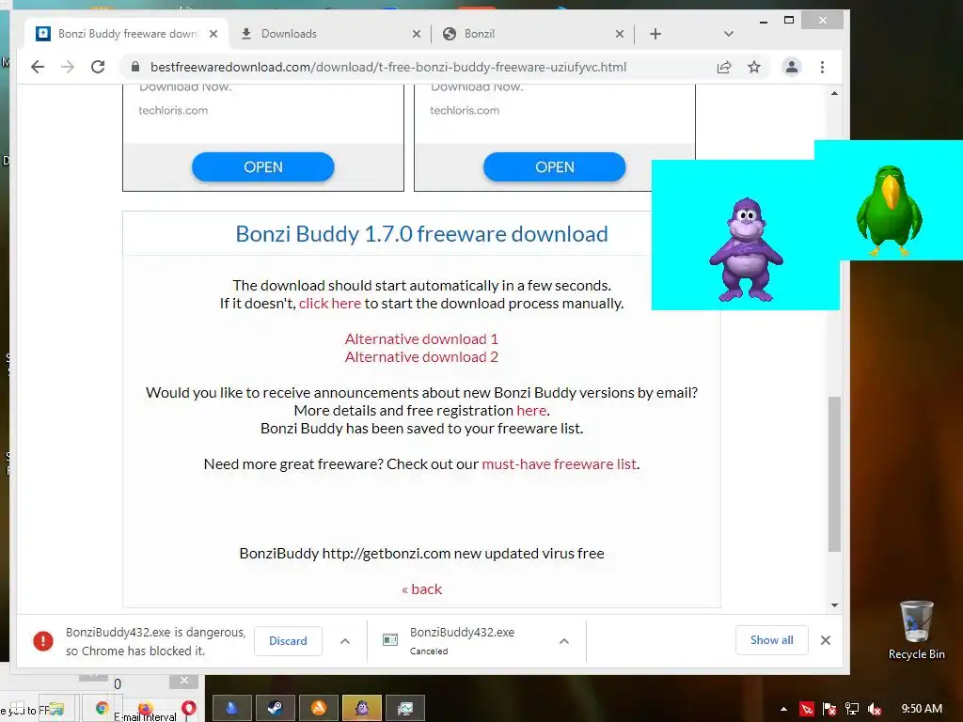Screen dimensions: 963x722
Task: Click the blue flame taskbar icon
Action: (231, 709)
